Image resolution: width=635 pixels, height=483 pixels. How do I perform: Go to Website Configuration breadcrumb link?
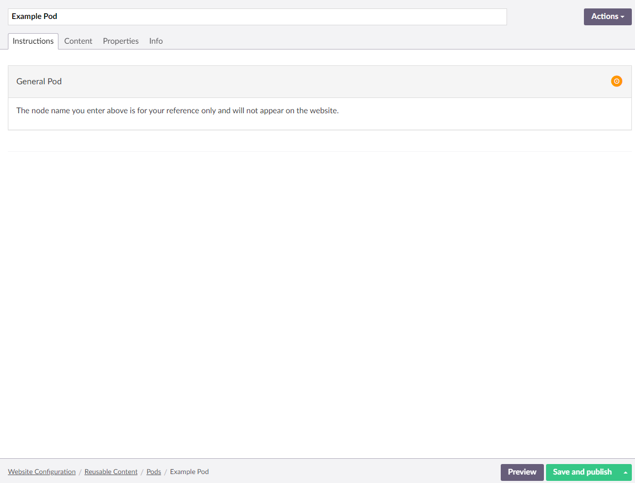point(42,472)
